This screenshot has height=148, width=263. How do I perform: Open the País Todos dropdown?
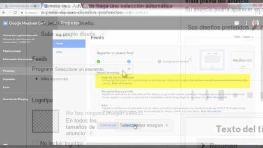pos(248,37)
